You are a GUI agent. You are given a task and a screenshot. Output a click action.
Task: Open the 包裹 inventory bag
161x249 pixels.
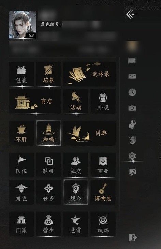coord(21,74)
